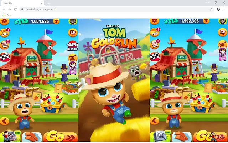Tap video play icon in right panel

click(x=222, y=32)
